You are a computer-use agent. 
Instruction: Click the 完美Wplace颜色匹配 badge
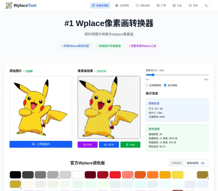[x=75, y=46]
